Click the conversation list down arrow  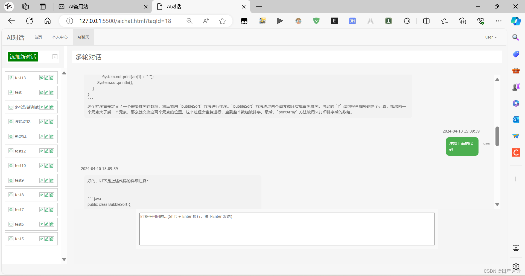pyautogui.click(x=64, y=259)
